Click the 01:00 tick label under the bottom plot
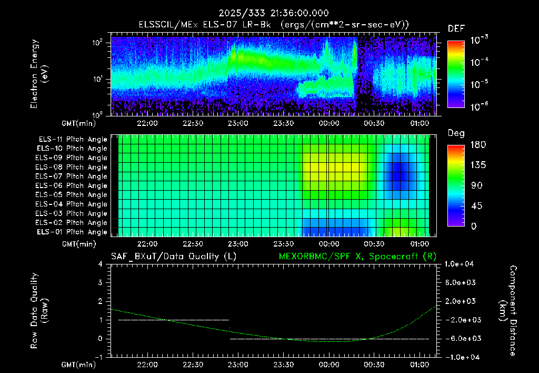Image resolution: width=539 pixels, height=373 pixels. click(x=420, y=365)
